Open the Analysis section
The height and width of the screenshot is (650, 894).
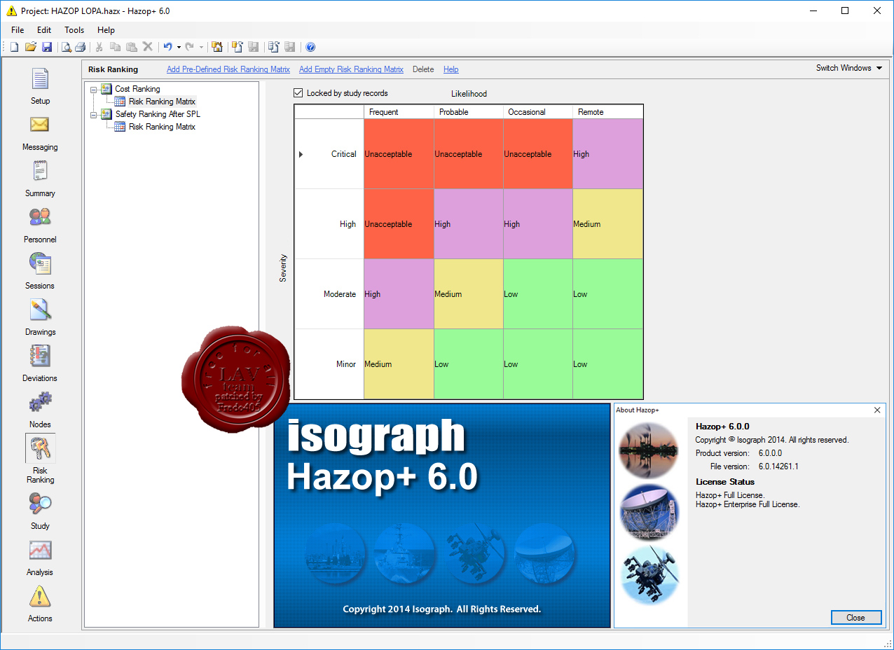tap(40, 558)
